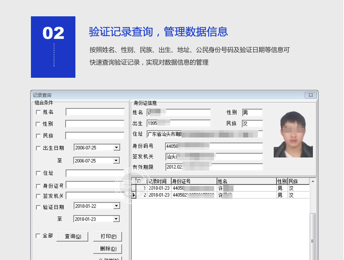The height and width of the screenshot is (260, 344).
Task: Click the current row arrow indicator
Action: (x=134, y=195)
